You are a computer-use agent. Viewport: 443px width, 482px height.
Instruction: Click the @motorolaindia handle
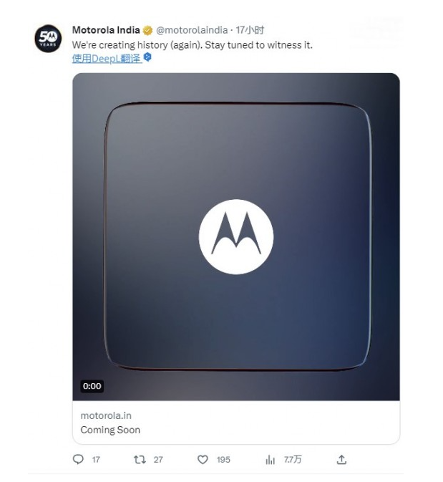click(192, 30)
